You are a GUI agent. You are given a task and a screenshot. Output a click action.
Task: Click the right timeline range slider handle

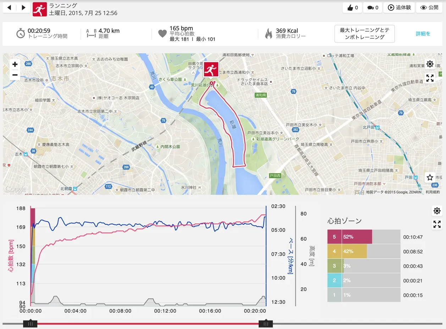265,324
